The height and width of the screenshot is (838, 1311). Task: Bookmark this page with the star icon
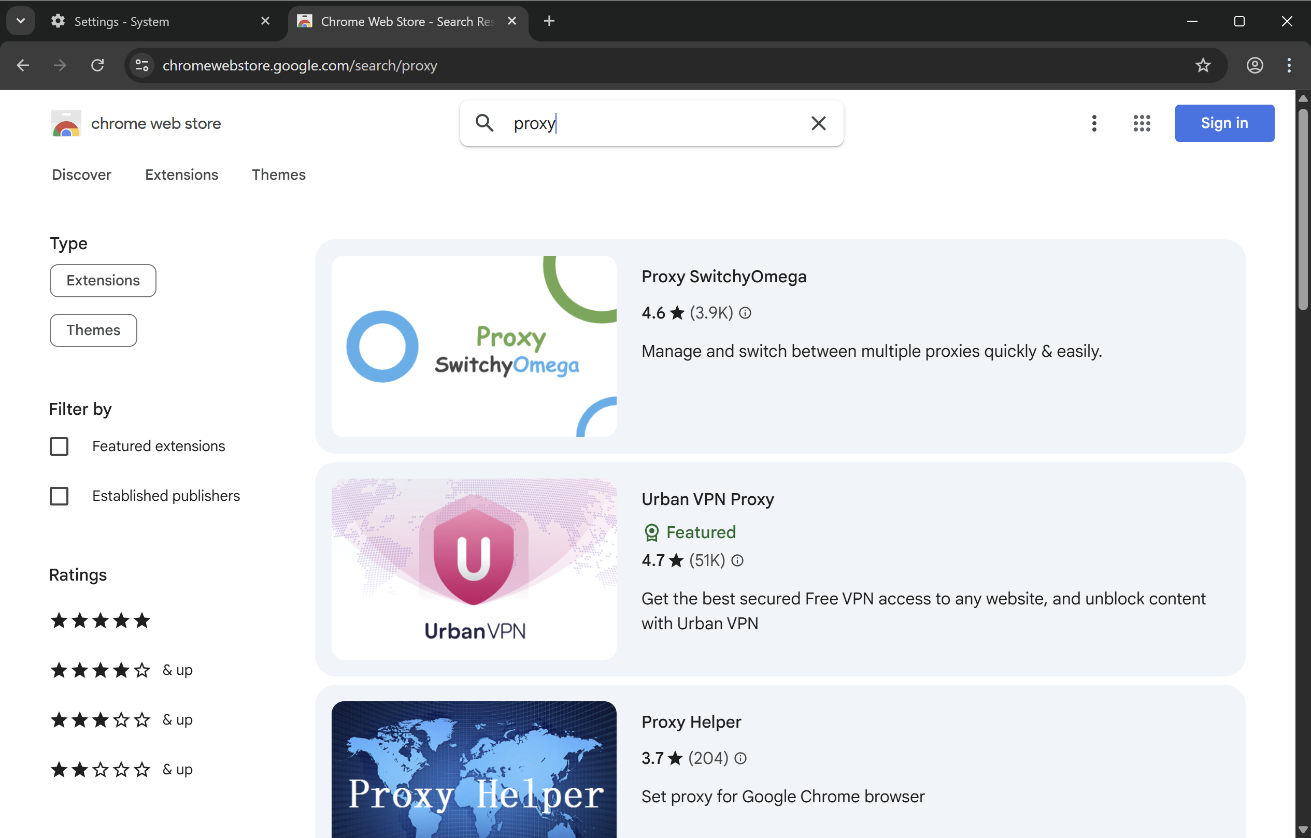coord(1203,66)
